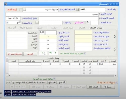Click fourth price field السعر الرابع
This screenshot has width=126, height=99.
click(48, 49)
